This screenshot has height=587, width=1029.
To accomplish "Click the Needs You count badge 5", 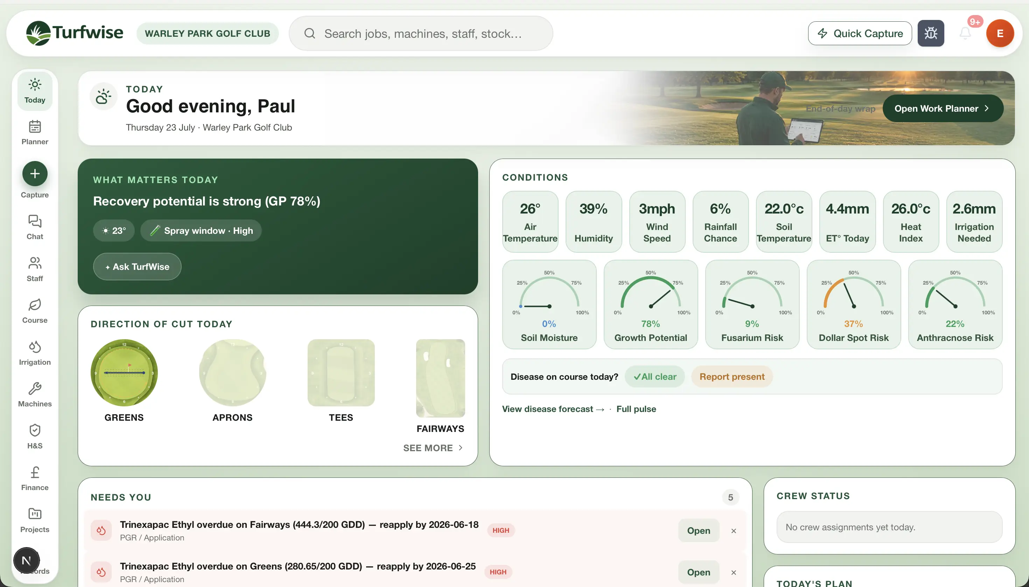I will coord(730,497).
